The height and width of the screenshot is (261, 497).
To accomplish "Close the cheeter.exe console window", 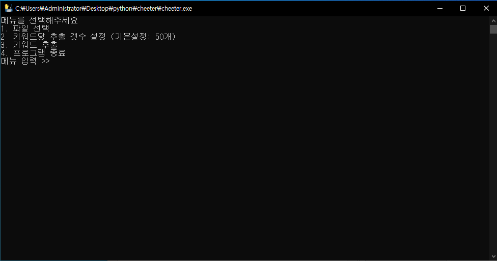I will point(485,8).
